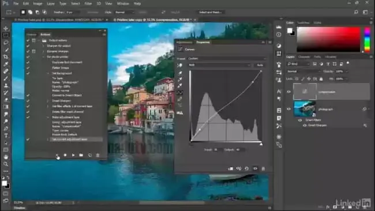
Task: Click Stop in the Actions panel
Action: point(57,155)
